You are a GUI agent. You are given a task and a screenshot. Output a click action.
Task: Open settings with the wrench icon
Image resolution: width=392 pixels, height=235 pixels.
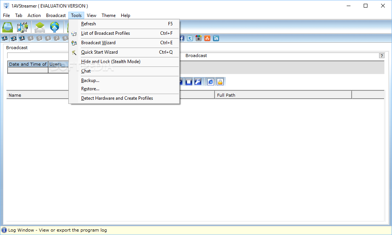[198, 82]
